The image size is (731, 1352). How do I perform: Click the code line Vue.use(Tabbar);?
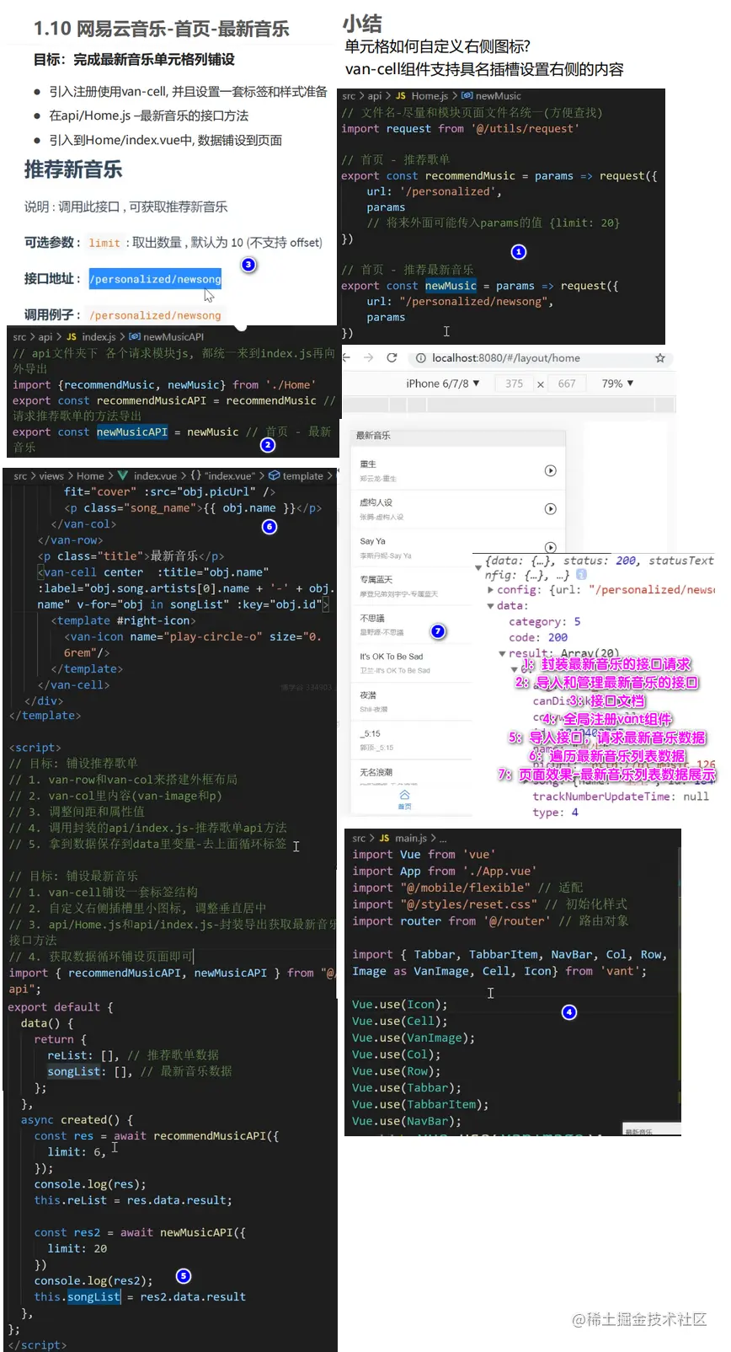[406, 1088]
